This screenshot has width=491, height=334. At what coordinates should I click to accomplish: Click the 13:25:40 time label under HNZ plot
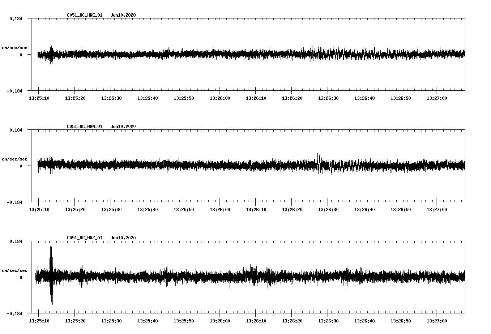[x=147, y=321]
